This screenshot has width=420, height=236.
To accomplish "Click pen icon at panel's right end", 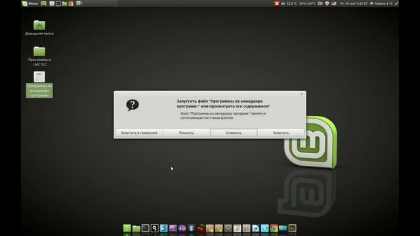I will click(x=396, y=3).
